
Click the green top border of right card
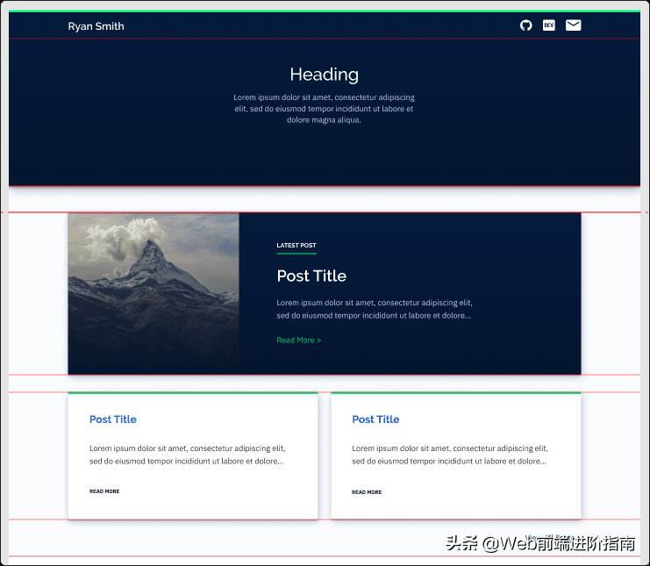[x=456, y=392]
